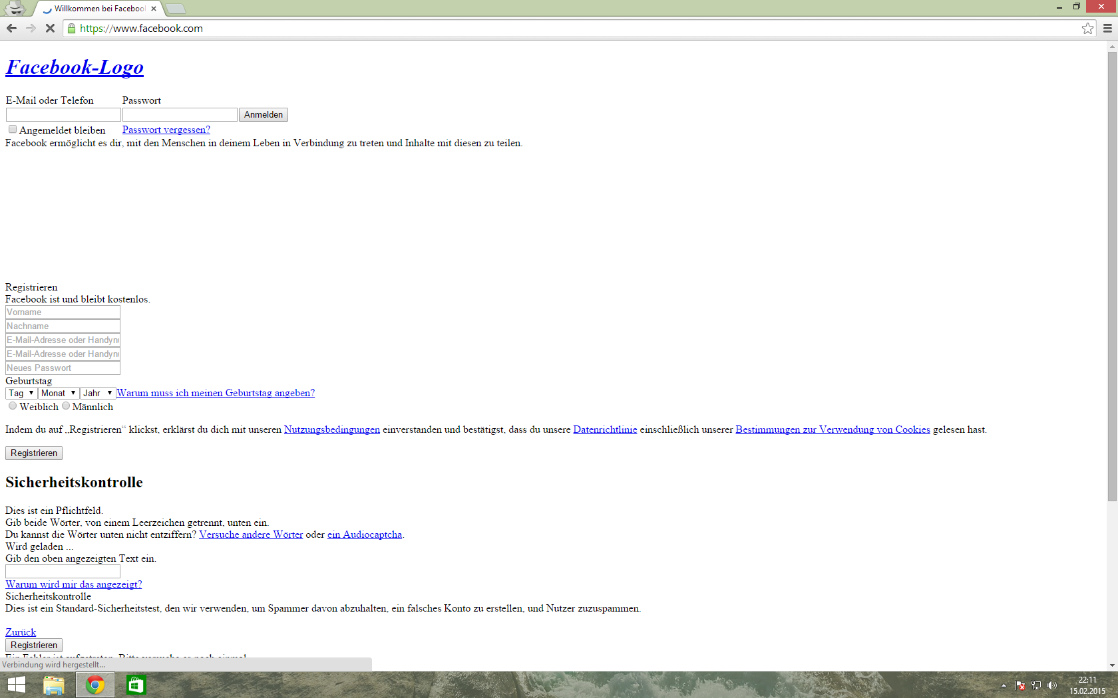Viewport: 1118px width, 698px height.
Task: Click the Anmelden login button
Action: click(264, 114)
